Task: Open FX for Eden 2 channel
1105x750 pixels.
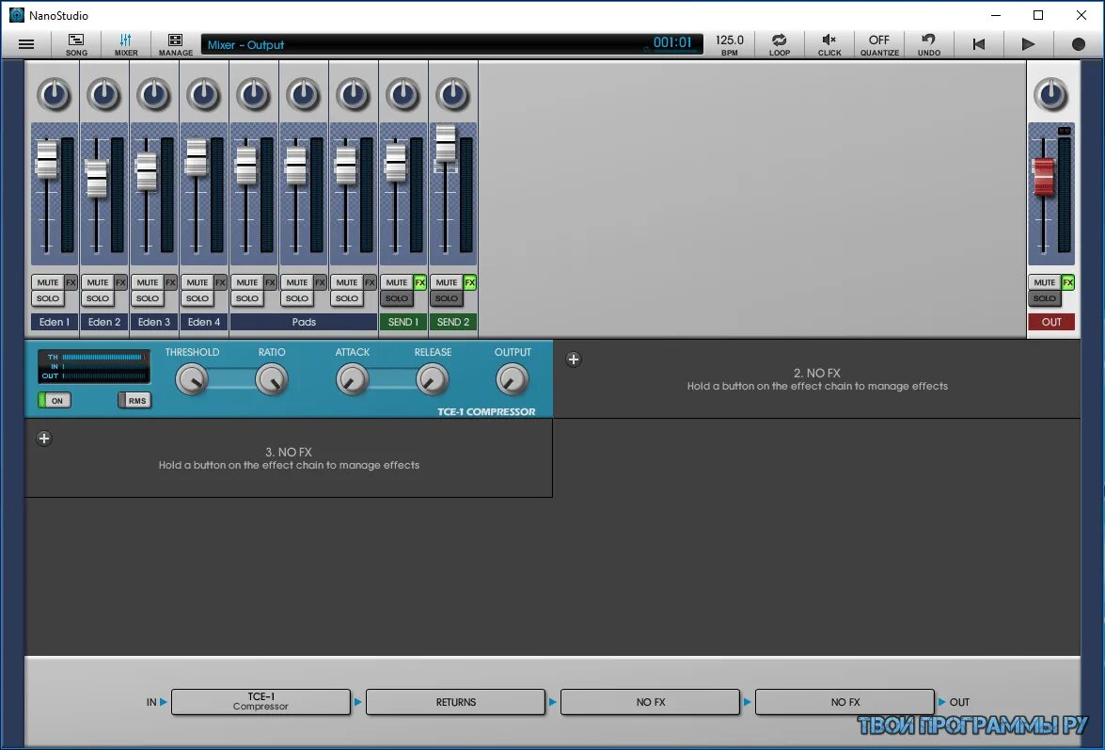Action: 120,282
